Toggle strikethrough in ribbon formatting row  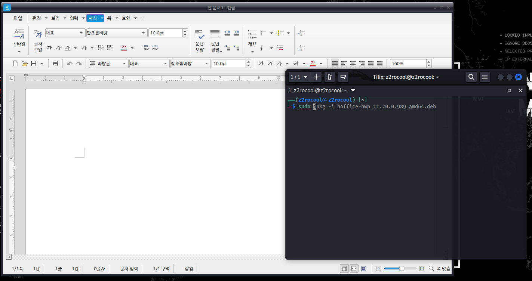[x=84, y=48]
